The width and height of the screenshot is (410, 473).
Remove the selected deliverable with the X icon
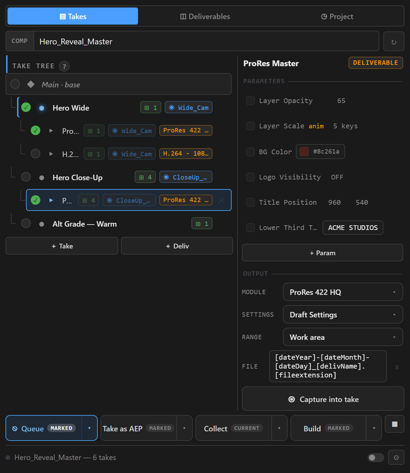click(221, 200)
